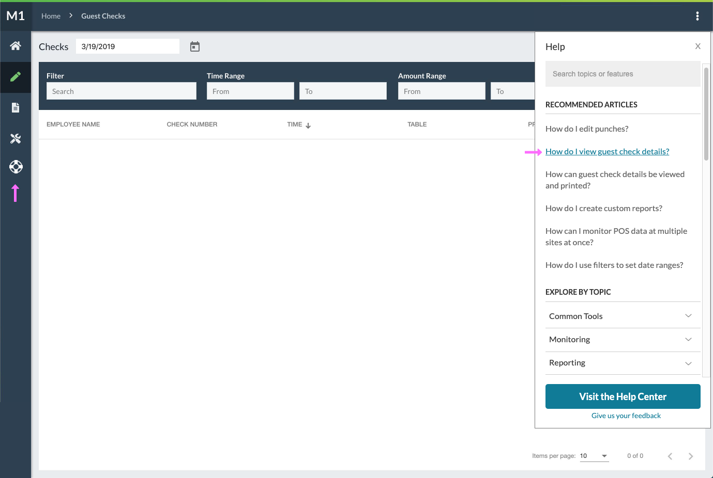The width and height of the screenshot is (713, 478).
Task: Sort by EMPLOYEE NAME column
Action: (x=73, y=124)
